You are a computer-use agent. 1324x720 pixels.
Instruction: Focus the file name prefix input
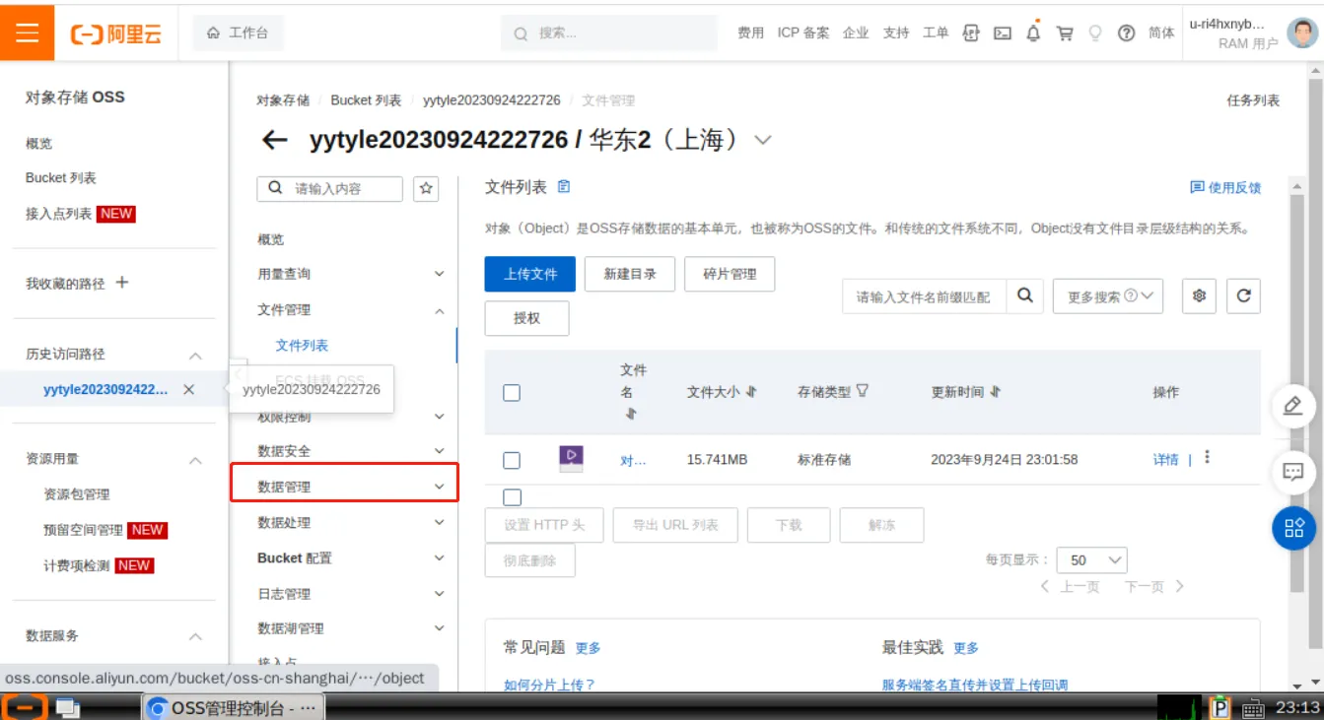[x=924, y=296]
